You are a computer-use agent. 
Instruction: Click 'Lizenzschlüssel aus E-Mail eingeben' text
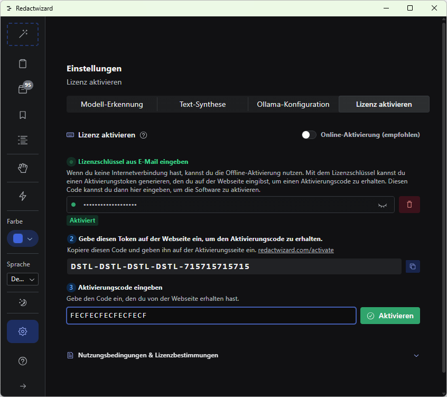(133, 162)
